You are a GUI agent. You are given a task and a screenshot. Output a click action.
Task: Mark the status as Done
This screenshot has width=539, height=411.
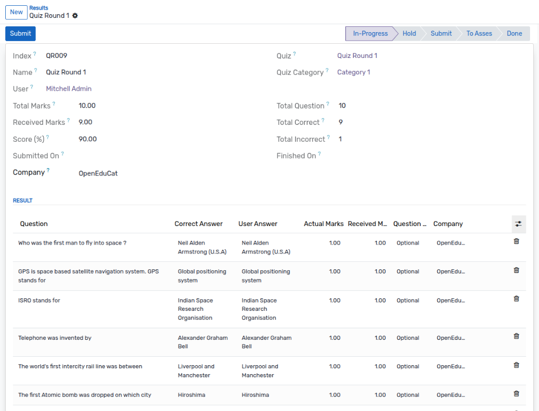tap(514, 34)
